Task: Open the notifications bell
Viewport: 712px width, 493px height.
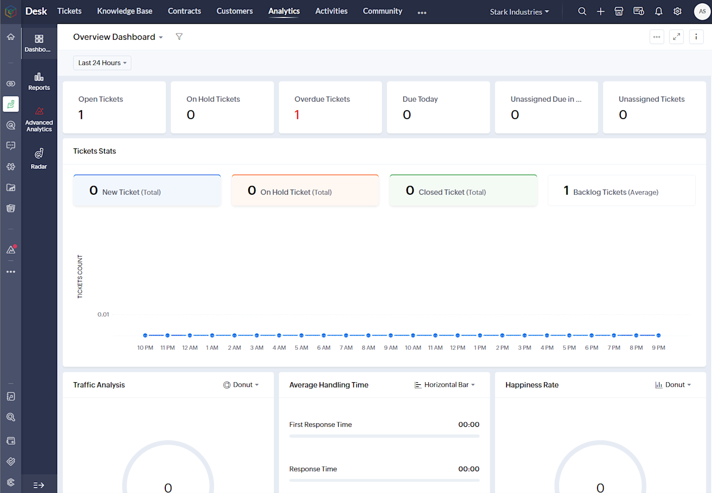Action: (x=659, y=11)
